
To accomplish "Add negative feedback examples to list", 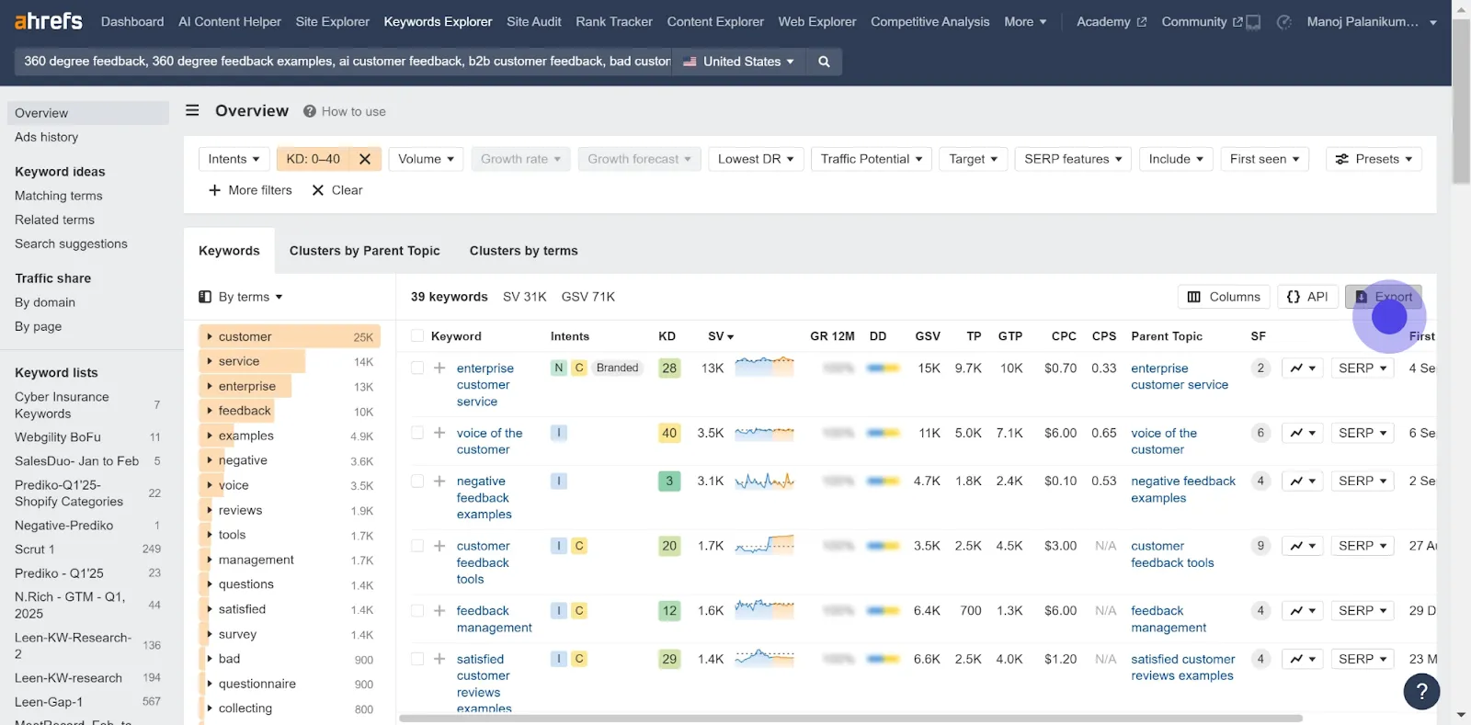I will (439, 481).
